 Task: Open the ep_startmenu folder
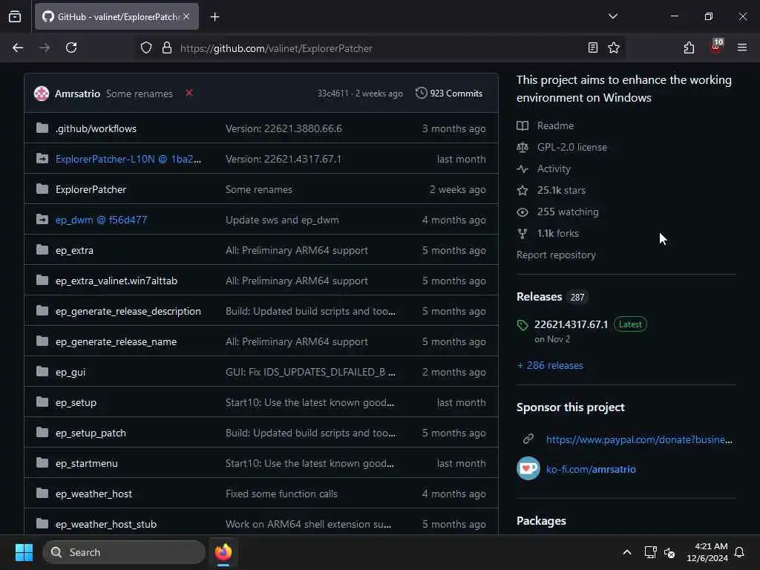[x=86, y=464]
